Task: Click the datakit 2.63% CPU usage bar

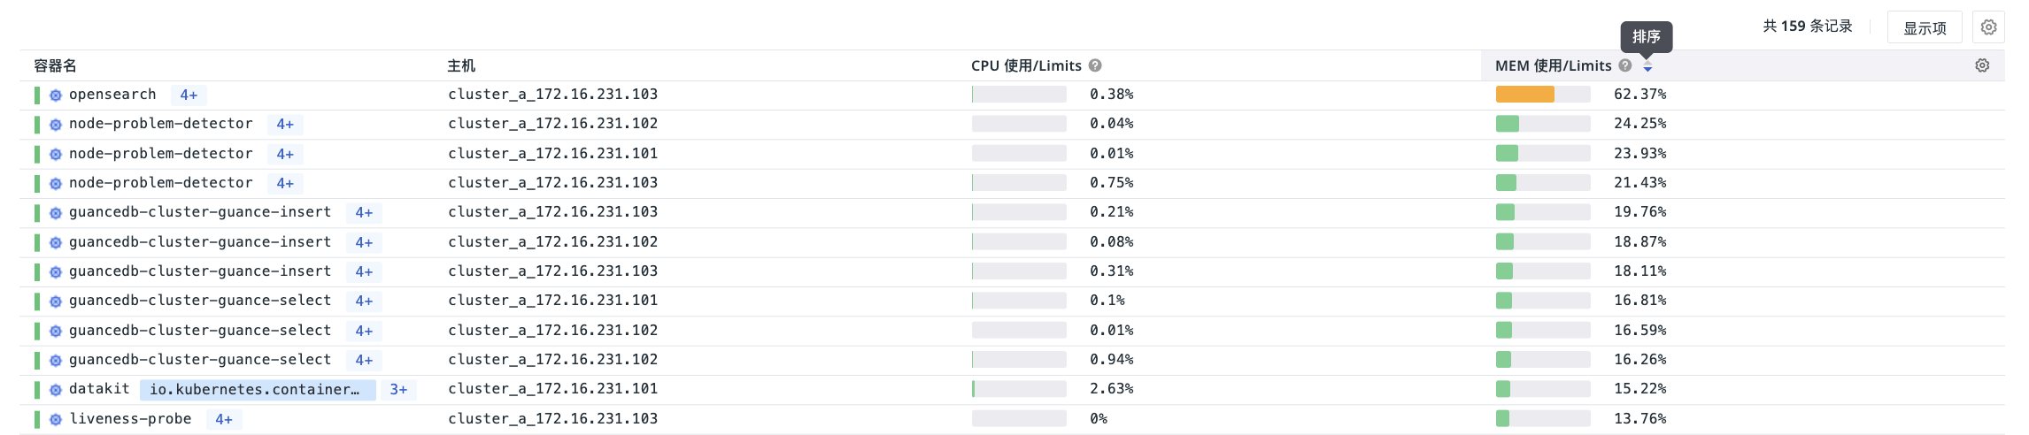Action: [x=1019, y=389]
